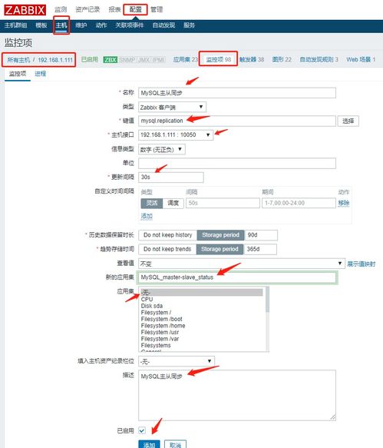Open 触发器 38 link
This screenshot has width=383, height=448.
[x=252, y=59]
